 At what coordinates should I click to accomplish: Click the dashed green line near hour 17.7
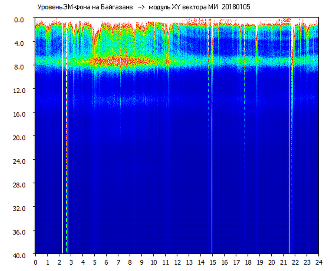click(244, 90)
